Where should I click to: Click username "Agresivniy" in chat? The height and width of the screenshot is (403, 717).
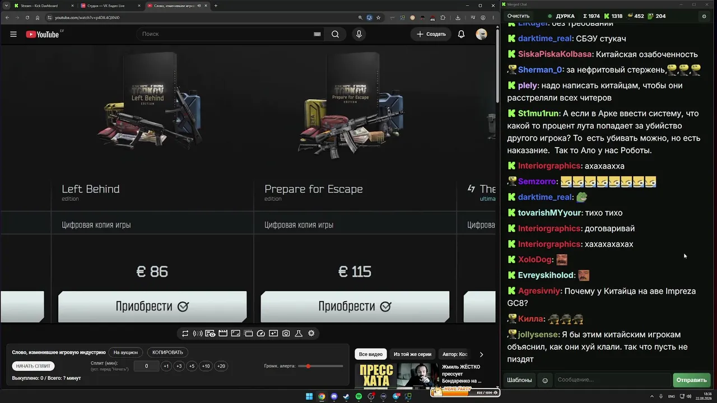(539, 292)
